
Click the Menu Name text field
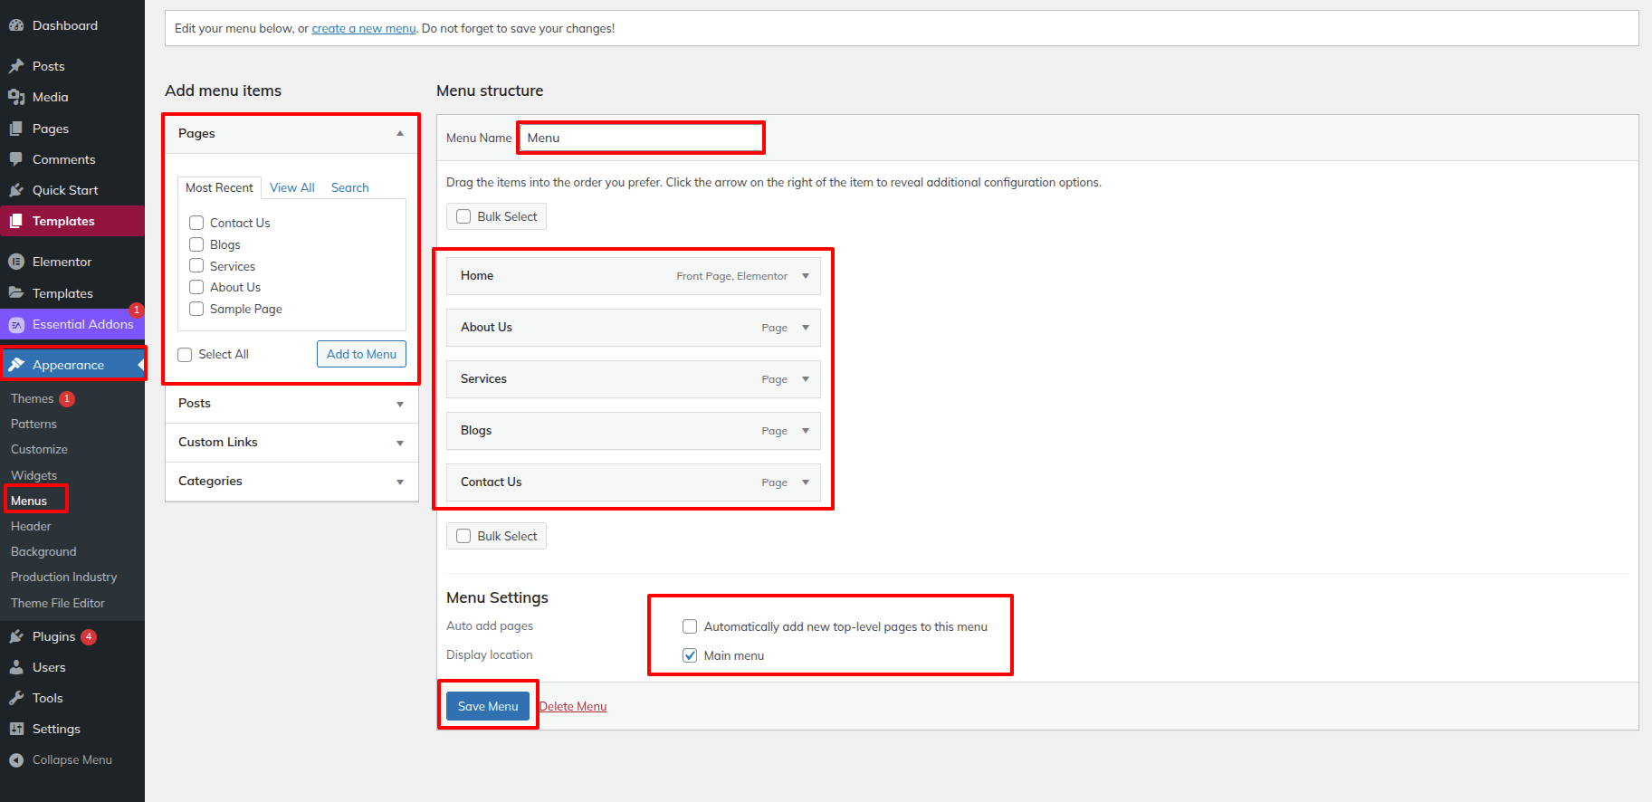[x=641, y=138]
